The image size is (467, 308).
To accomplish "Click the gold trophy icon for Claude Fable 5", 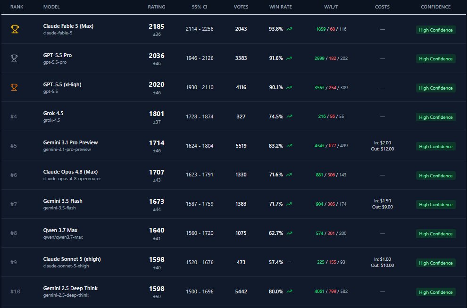I will click(x=15, y=29).
